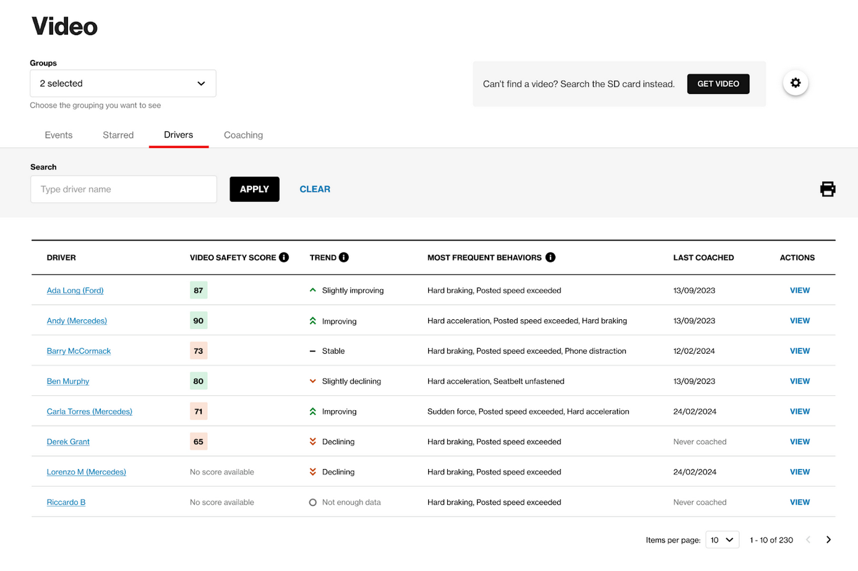Clear the current search filters
Viewport: 858px width, 571px height.
coord(315,189)
